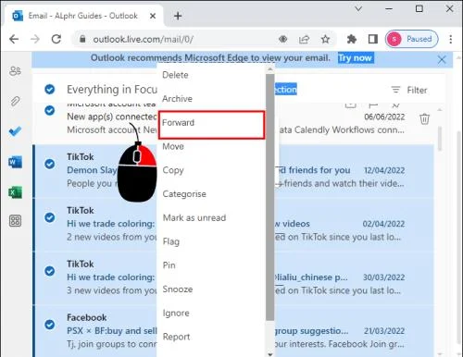The width and height of the screenshot is (463, 357).
Task: Open the 21/03/2022 Facebook email
Action: click(x=233, y=331)
